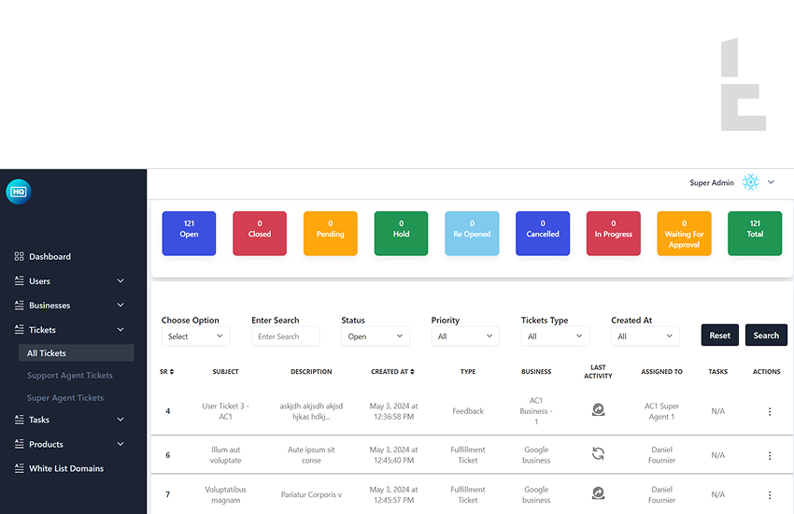
Task: Open the Status filter dropdown
Action: pos(375,336)
